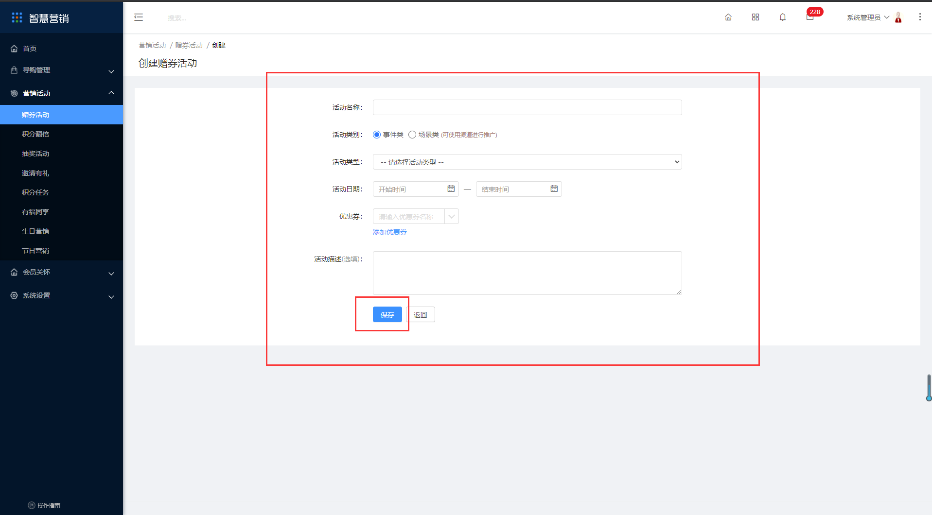Click the 会员关怀 sidebar icon
The image size is (932, 515).
click(x=14, y=272)
